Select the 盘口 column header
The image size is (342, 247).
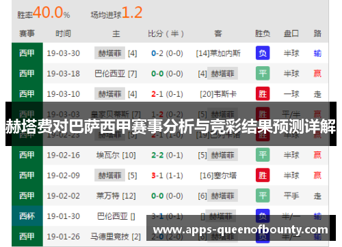tap(291, 33)
